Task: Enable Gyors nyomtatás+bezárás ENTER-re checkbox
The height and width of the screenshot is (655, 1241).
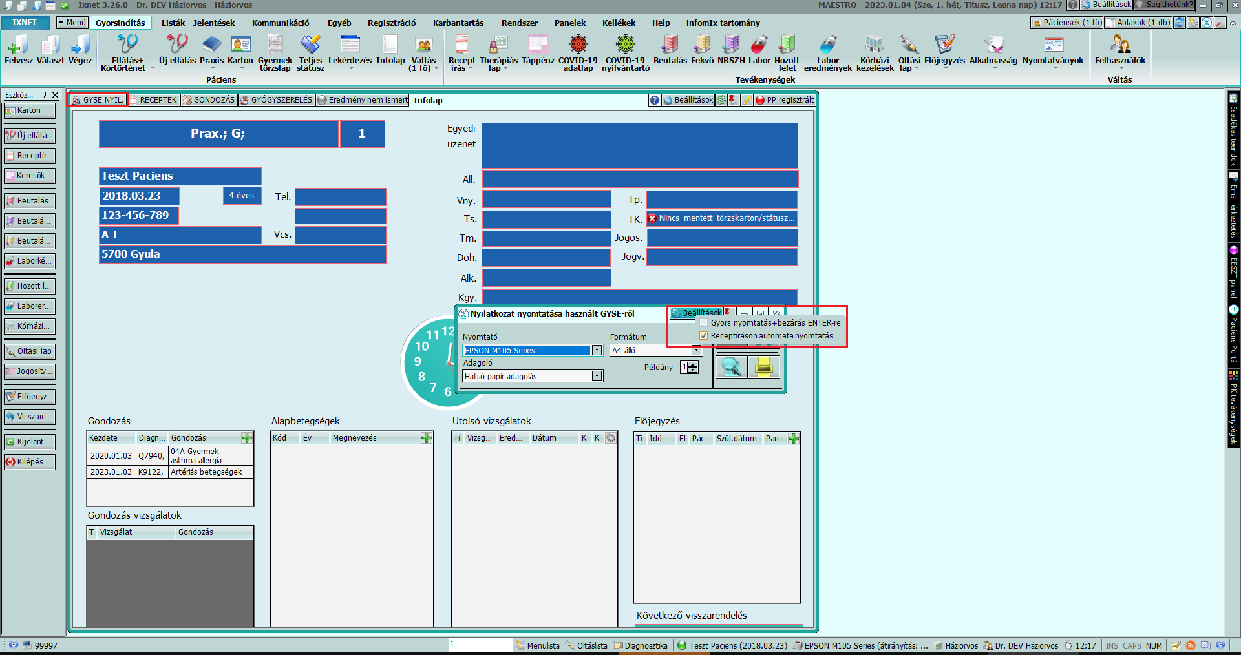Action: tap(704, 323)
